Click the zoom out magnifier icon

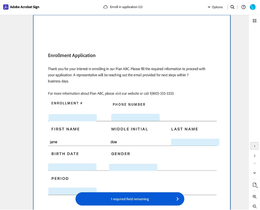[x=255, y=206]
